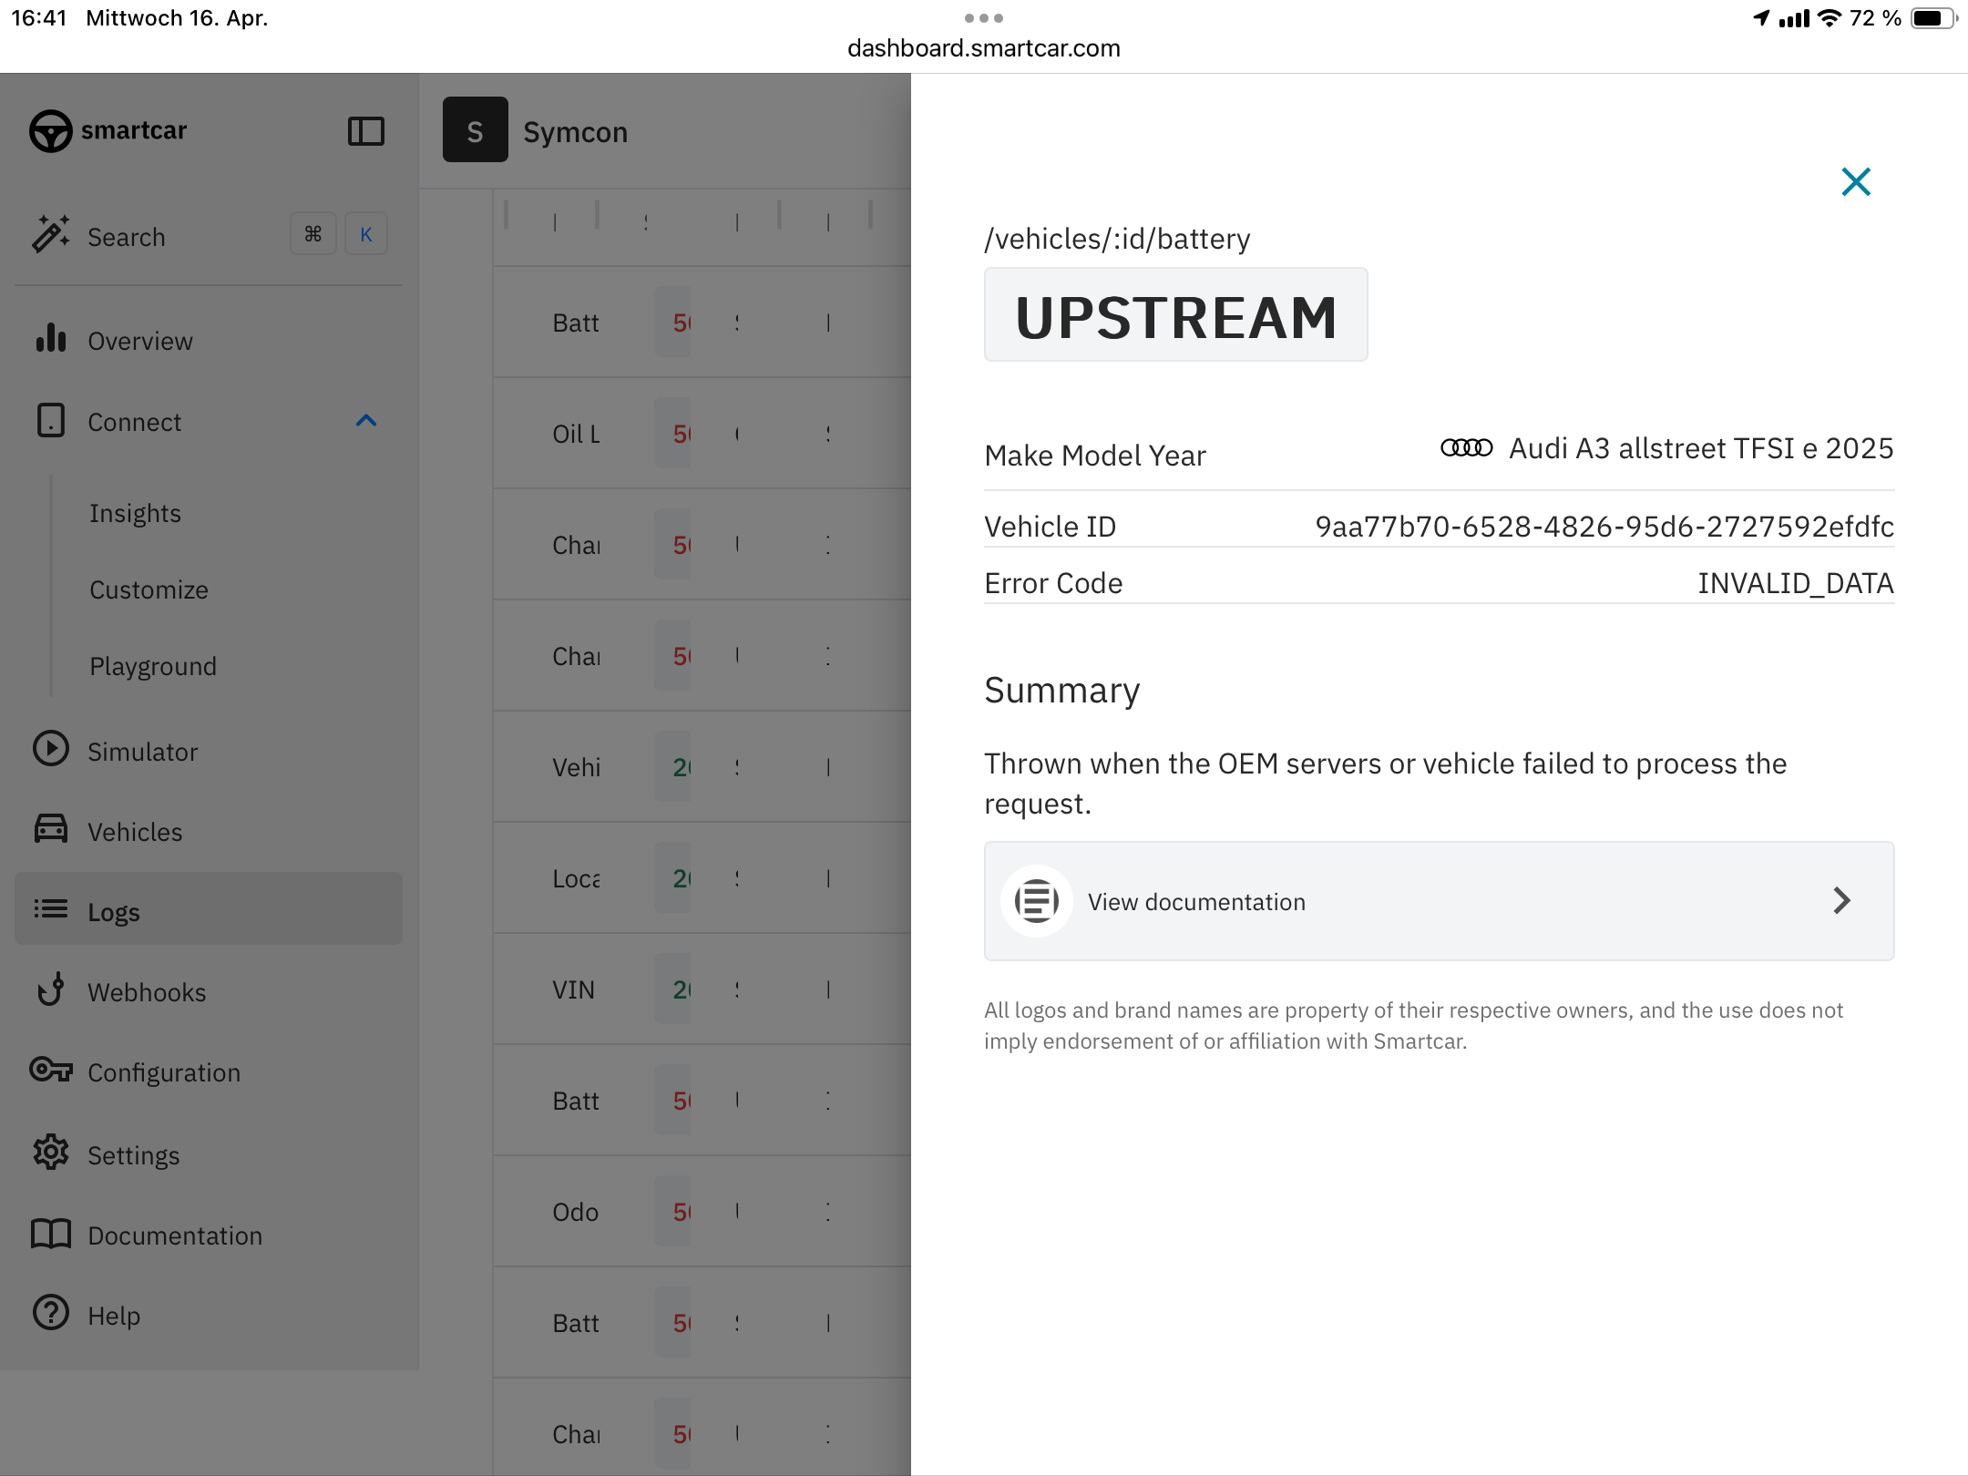
Task: Open Insights under Connect
Action: (136, 513)
